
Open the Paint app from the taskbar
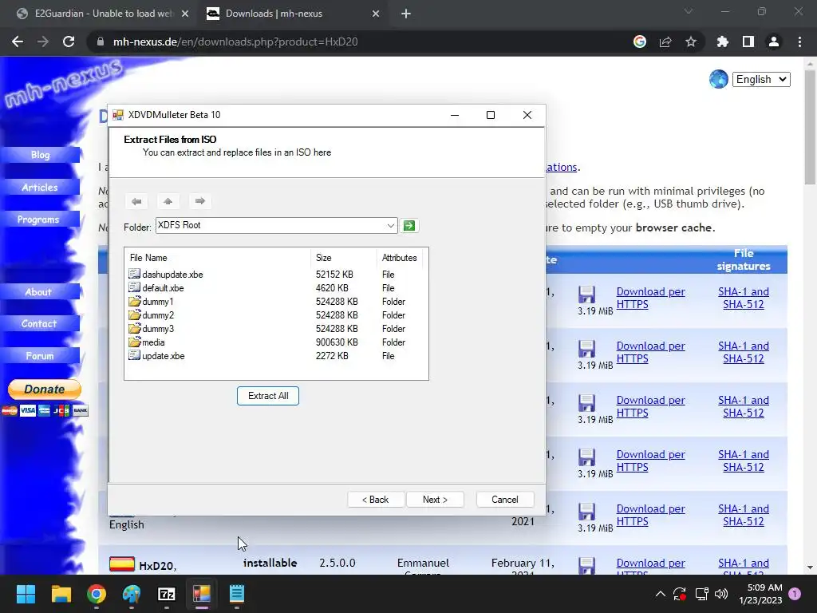pyautogui.click(x=132, y=594)
